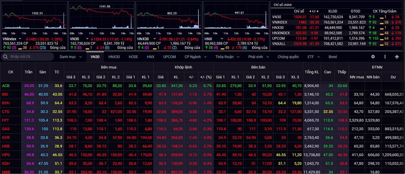
Task: Click the NN bán column header
Action: (x=372, y=77)
